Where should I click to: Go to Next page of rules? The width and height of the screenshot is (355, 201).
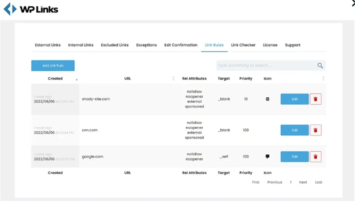[303, 182]
